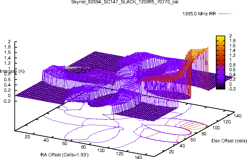This screenshot has width=247, height=159.
Task: Click the plot title Skynet_60564_SC147_SLACK_120885_70770_cal
Action: coord(125,2)
